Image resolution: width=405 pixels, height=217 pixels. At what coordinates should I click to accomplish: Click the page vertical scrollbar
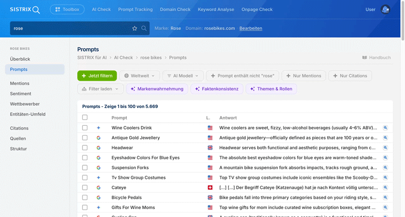click(402, 20)
